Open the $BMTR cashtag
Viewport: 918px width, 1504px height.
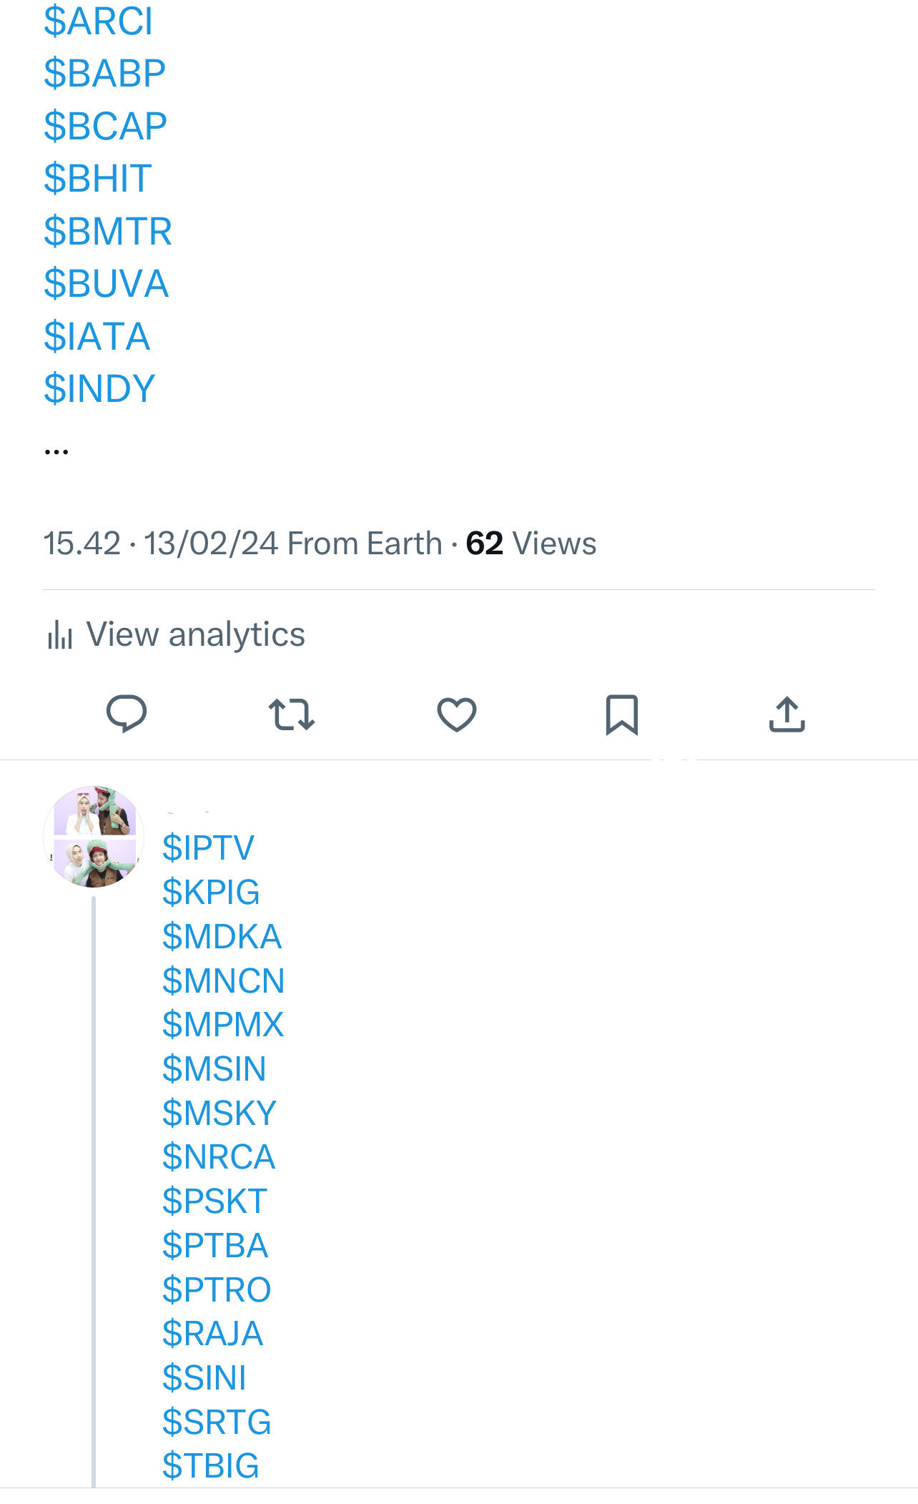pos(108,231)
